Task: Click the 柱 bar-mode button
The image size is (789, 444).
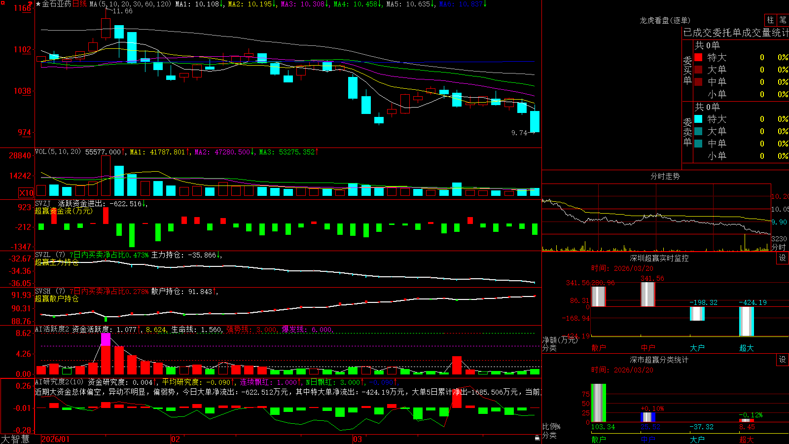Action: (770, 20)
